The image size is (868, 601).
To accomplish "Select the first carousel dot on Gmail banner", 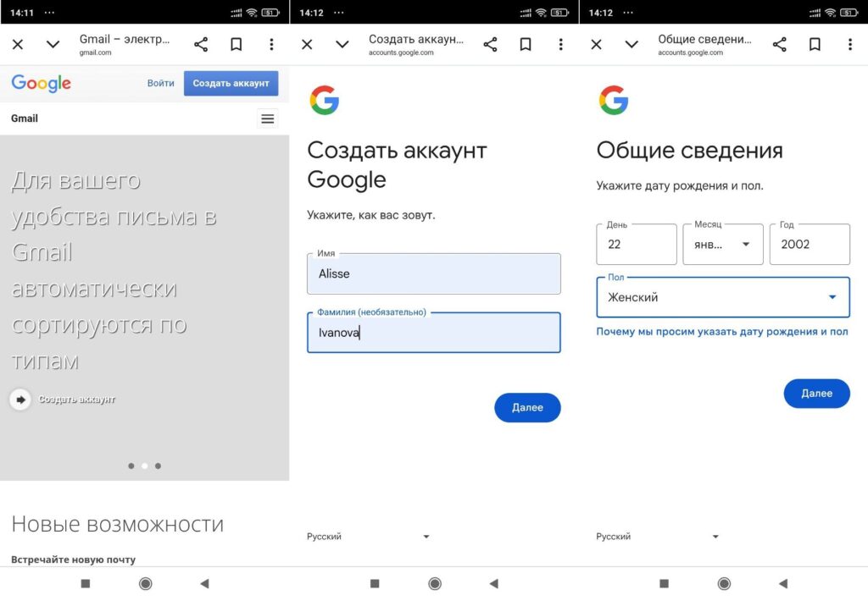I will (x=131, y=466).
